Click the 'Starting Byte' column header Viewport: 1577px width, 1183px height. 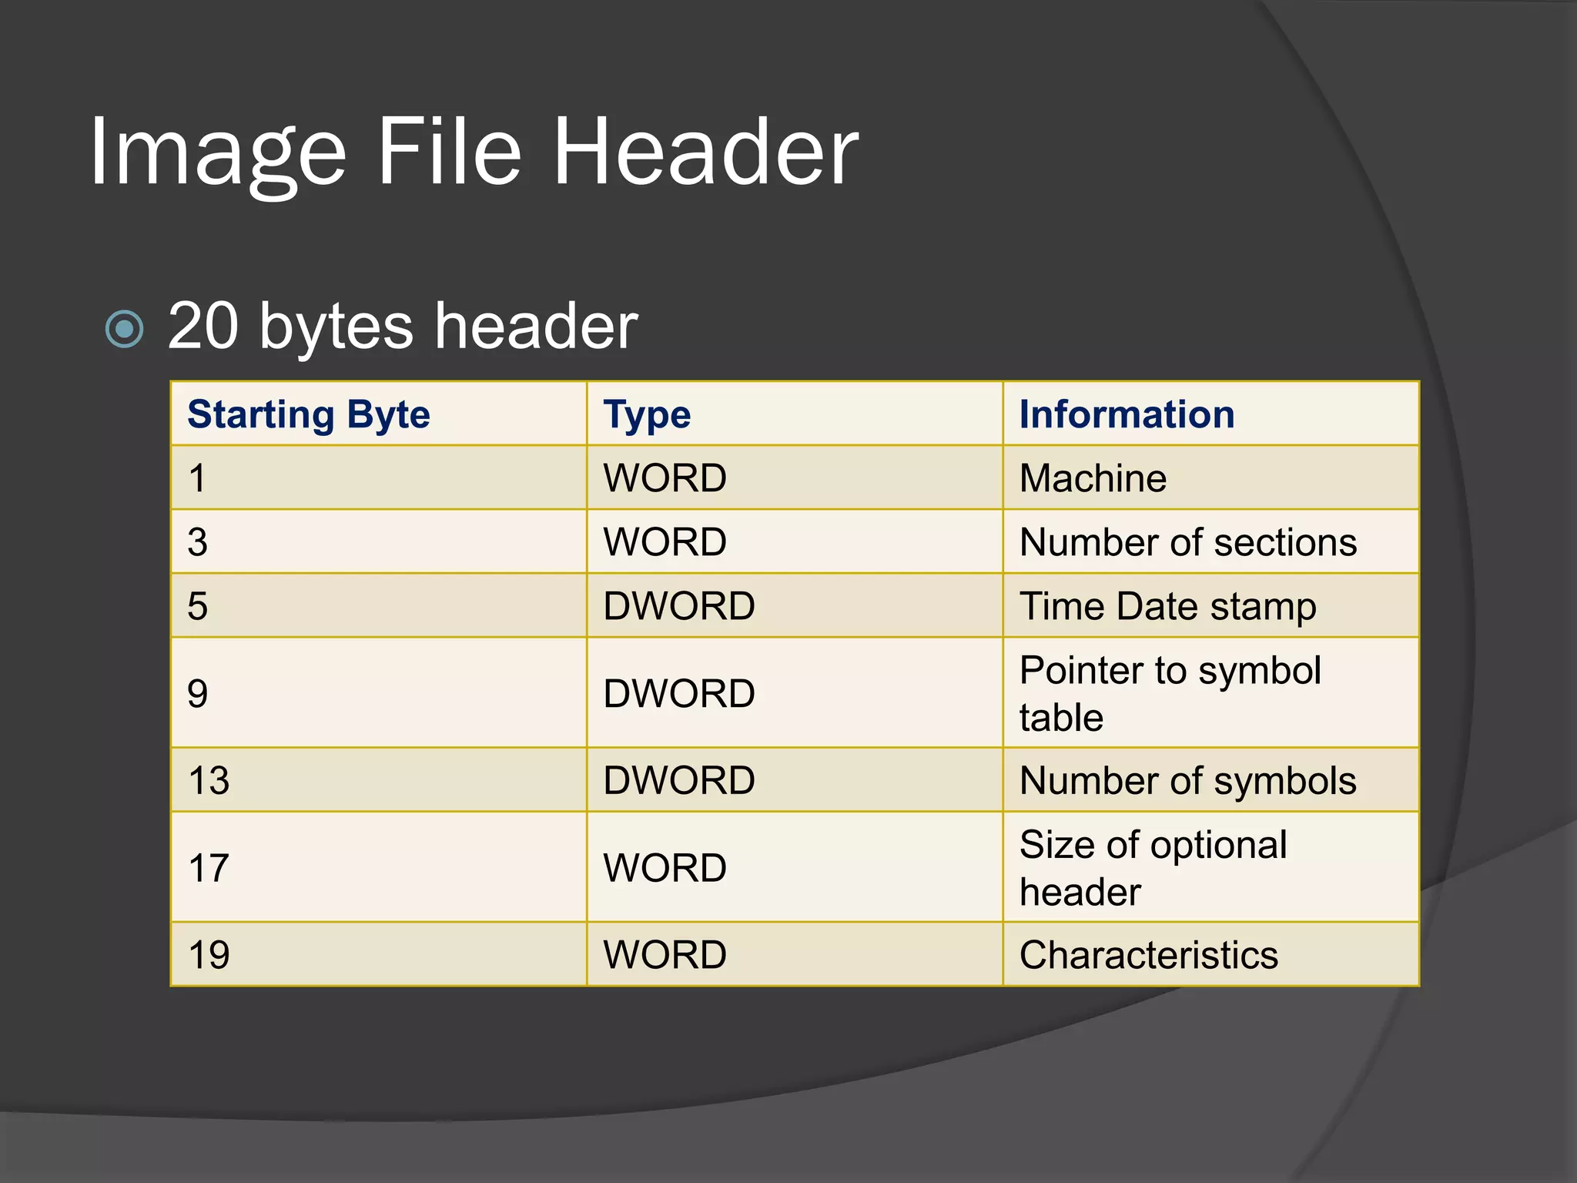coord(379,414)
